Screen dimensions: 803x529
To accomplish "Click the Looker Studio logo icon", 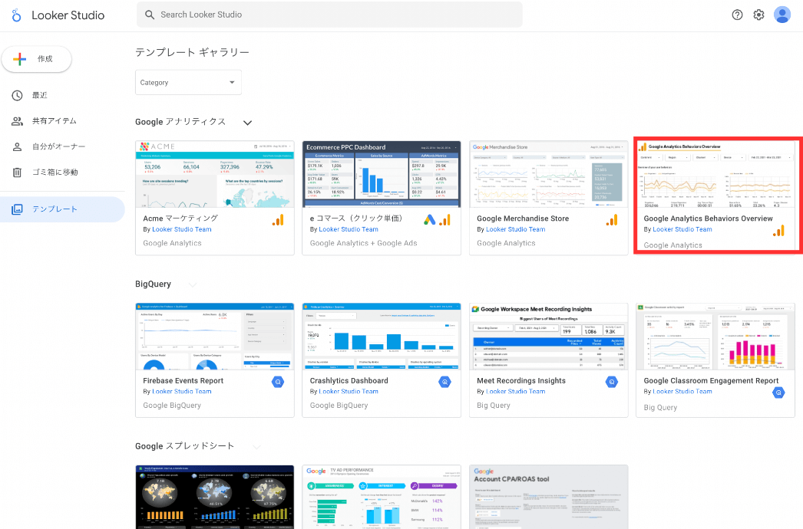I will click(16, 15).
